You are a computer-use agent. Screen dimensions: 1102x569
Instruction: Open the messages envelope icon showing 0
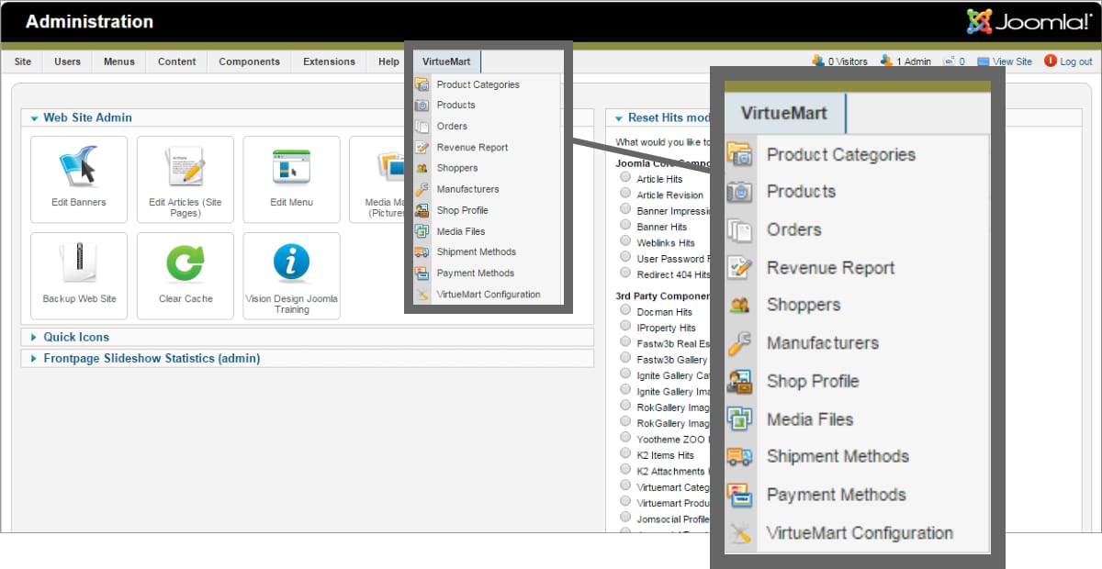click(x=949, y=61)
